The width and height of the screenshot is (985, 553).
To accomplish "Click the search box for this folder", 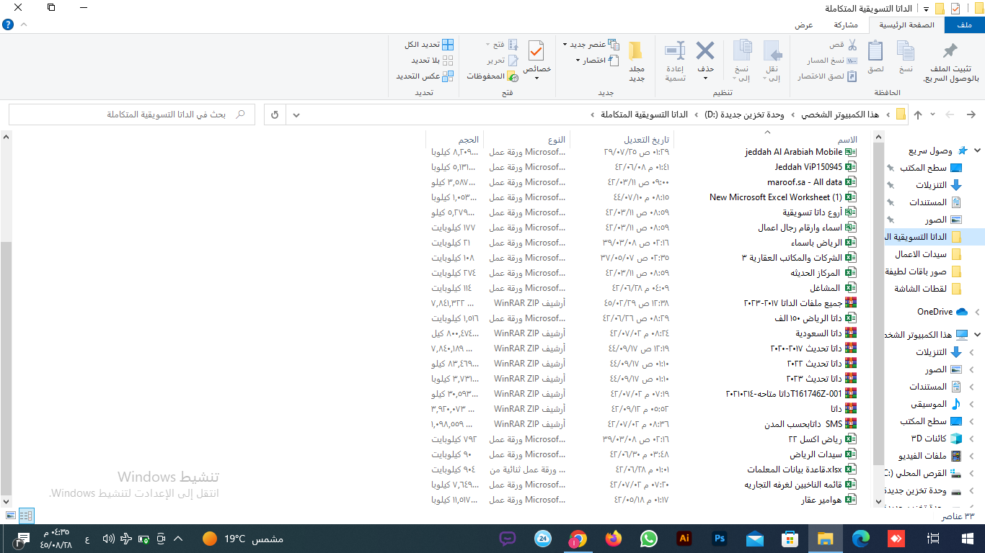I will tap(130, 114).
